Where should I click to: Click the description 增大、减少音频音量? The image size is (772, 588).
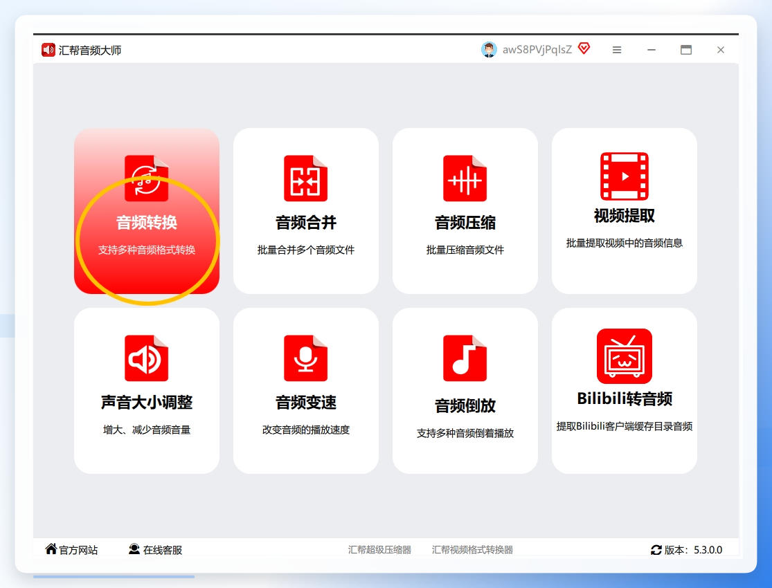[147, 430]
